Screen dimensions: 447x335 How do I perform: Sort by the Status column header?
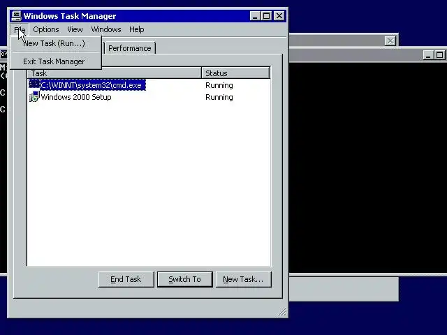[x=235, y=73]
